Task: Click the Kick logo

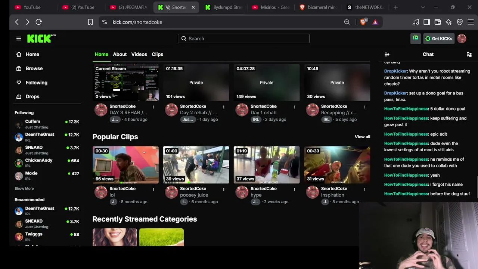Action: click(41, 38)
